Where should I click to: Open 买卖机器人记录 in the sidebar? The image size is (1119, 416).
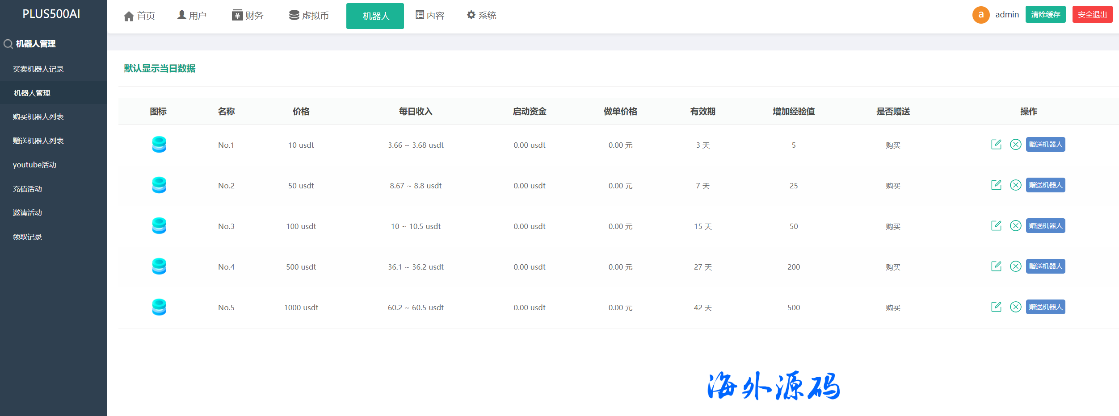click(38, 69)
